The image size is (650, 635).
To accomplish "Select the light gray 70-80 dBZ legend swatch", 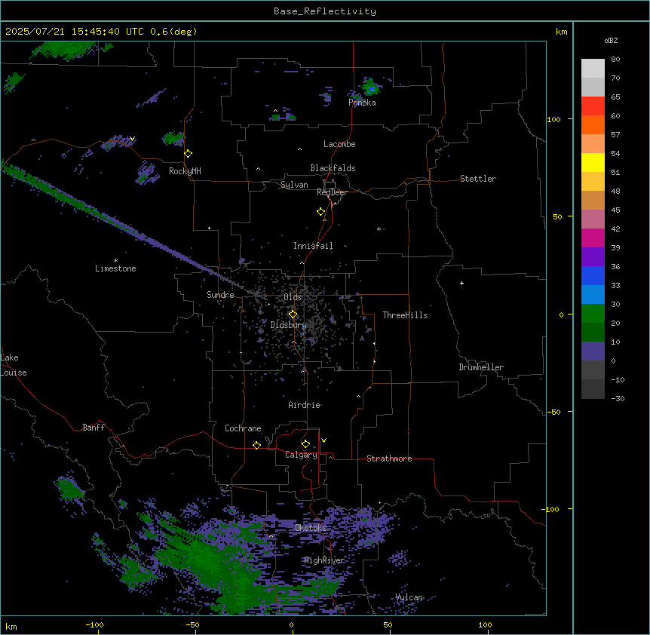I will [x=593, y=69].
